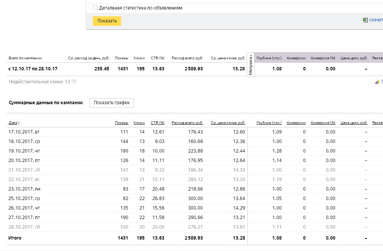Sort by Цена цели, руб. table header
The width and height of the screenshot is (383, 251).
click(x=354, y=123)
